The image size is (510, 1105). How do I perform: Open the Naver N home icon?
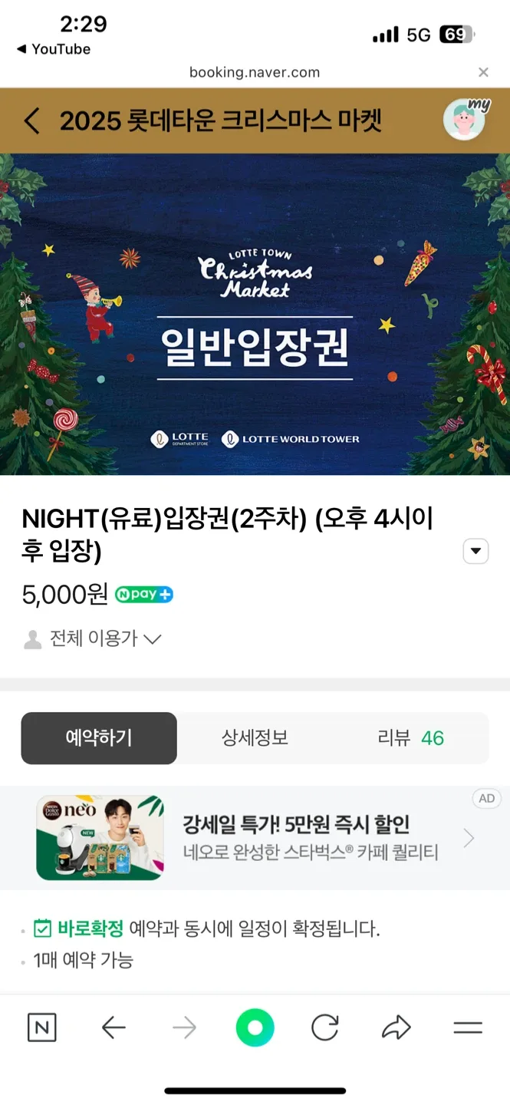[x=41, y=1027]
